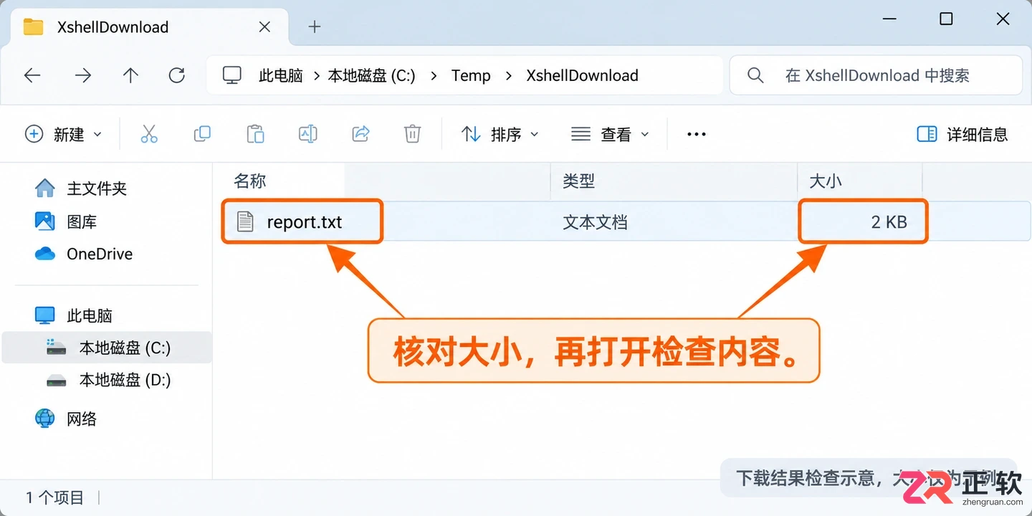Click XshellDownload in the address bar path

coord(582,75)
